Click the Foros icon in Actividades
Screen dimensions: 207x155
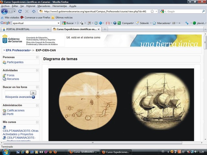[x=4, y=75]
